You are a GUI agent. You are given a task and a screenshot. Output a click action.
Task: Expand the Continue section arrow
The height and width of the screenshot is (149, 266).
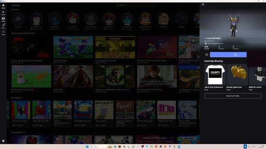(22, 98)
